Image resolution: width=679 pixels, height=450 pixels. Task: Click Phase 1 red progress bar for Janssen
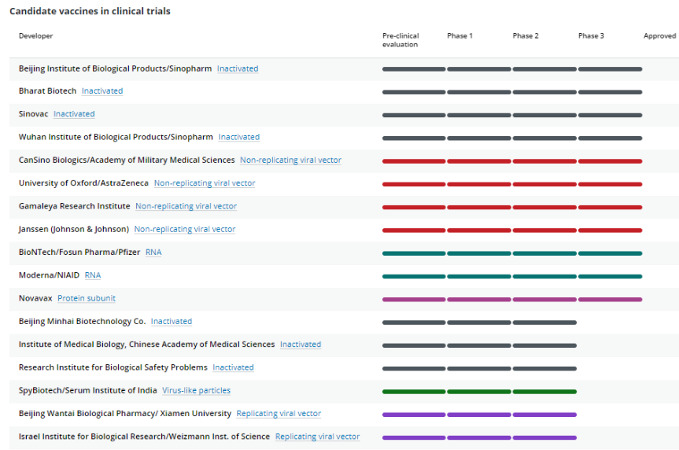click(479, 231)
